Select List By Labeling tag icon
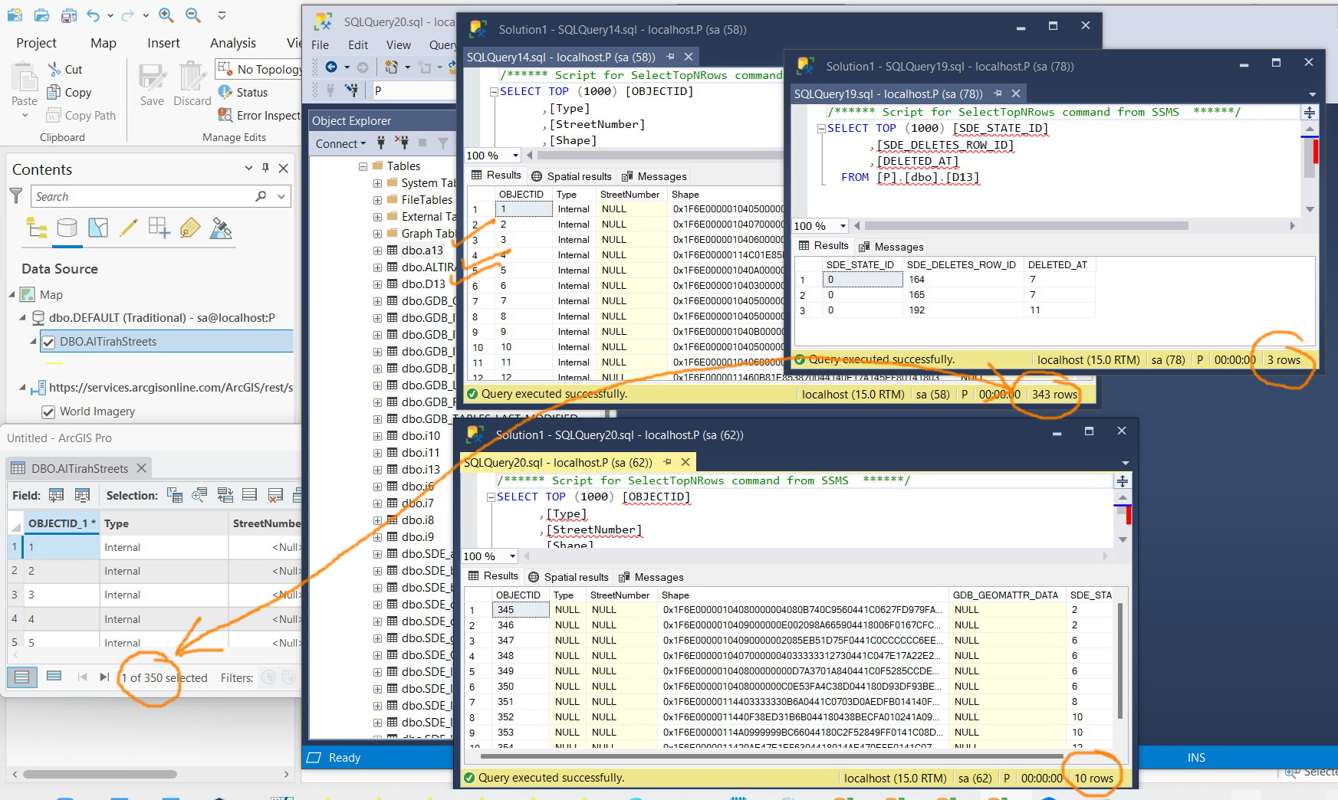This screenshot has height=800, width=1338. click(x=190, y=228)
